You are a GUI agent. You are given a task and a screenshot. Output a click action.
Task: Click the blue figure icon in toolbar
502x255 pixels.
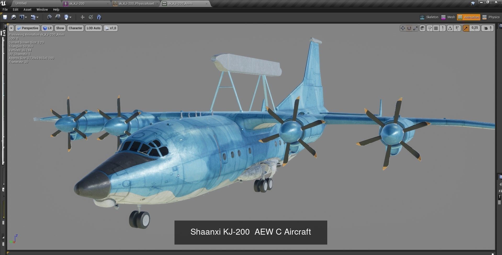click(x=99, y=17)
